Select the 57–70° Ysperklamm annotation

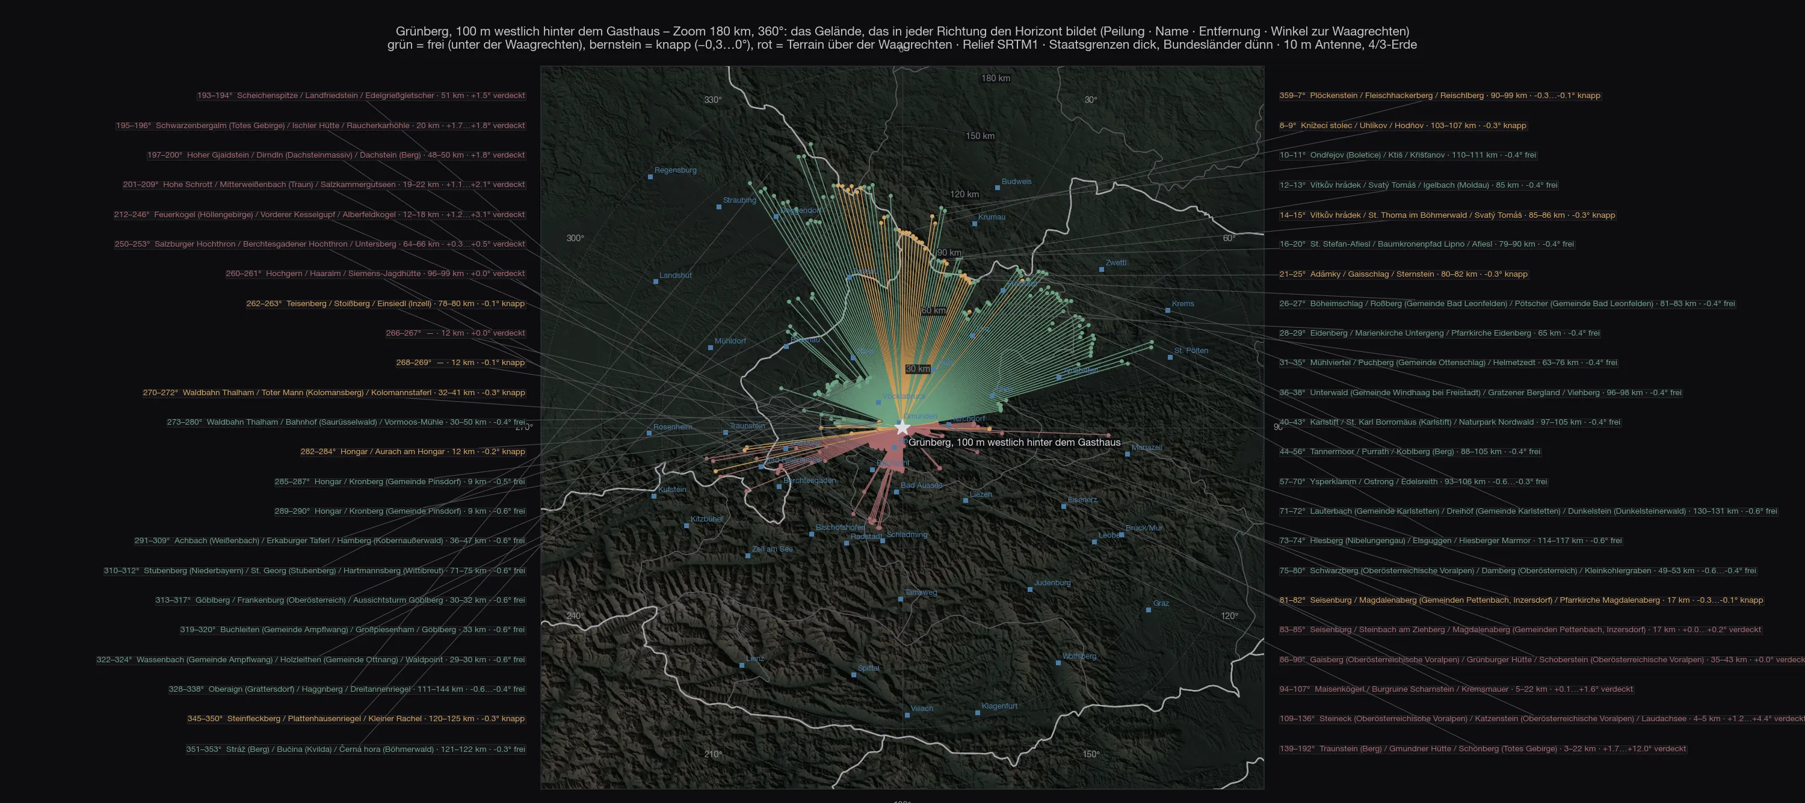1413,482
